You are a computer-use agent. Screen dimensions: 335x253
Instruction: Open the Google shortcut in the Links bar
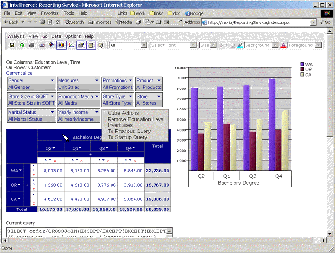(194, 13)
